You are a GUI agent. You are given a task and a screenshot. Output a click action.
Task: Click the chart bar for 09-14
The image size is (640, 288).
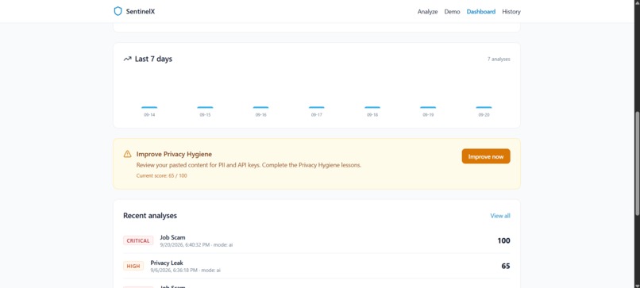pos(149,107)
